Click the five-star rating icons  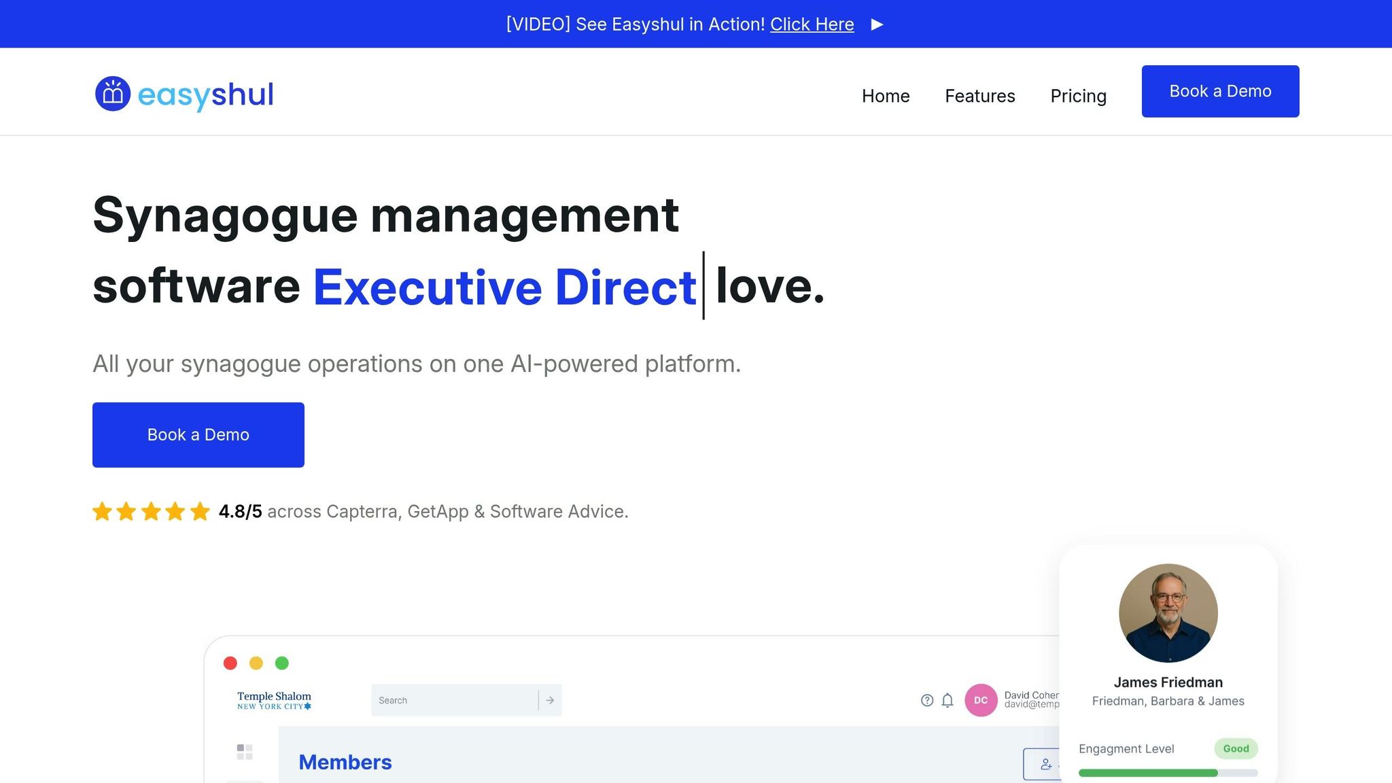coord(151,511)
